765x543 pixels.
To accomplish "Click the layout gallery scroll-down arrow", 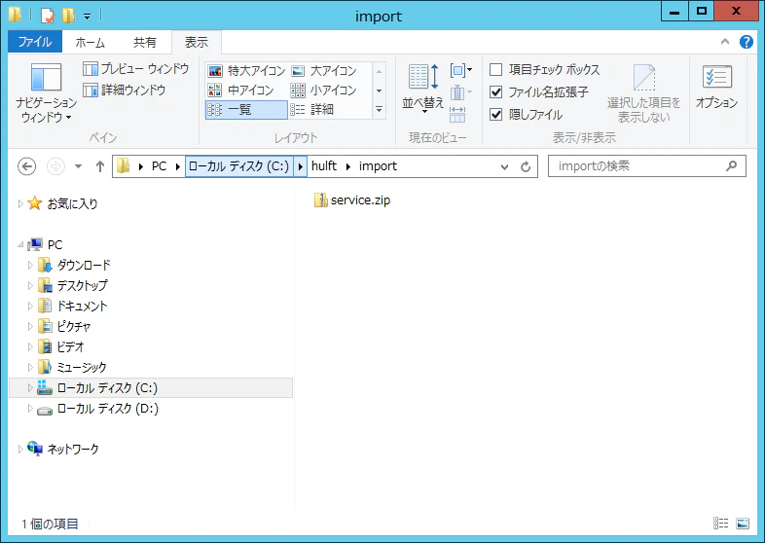I will point(379,90).
